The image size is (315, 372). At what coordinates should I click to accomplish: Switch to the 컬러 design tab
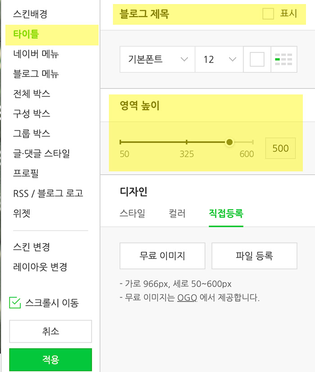175,215
